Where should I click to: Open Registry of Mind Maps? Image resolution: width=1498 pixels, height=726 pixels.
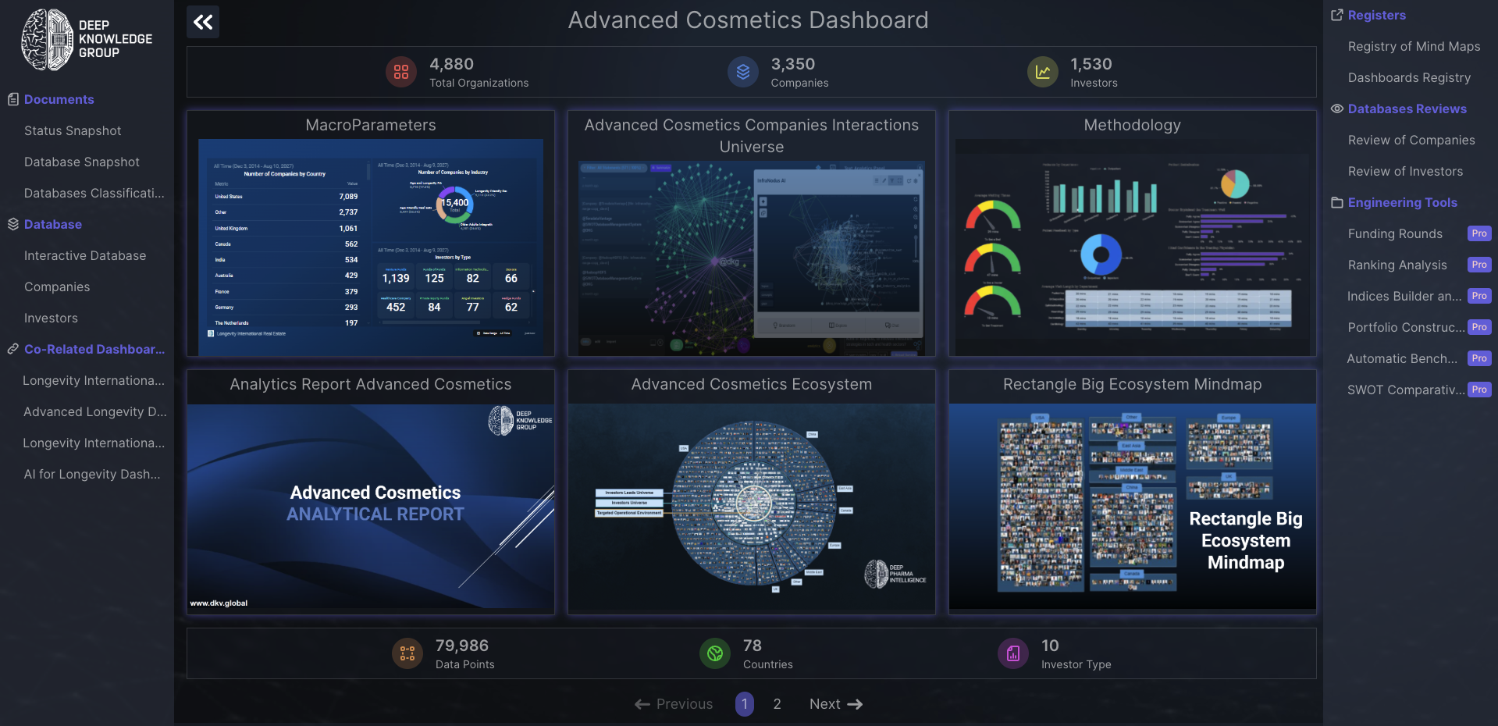(1414, 47)
